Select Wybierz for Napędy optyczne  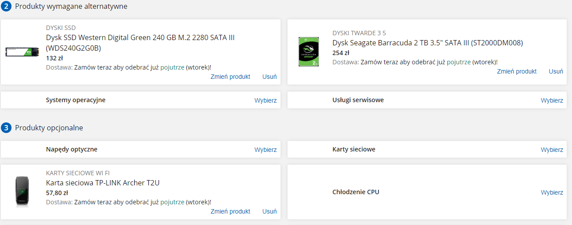pos(265,150)
